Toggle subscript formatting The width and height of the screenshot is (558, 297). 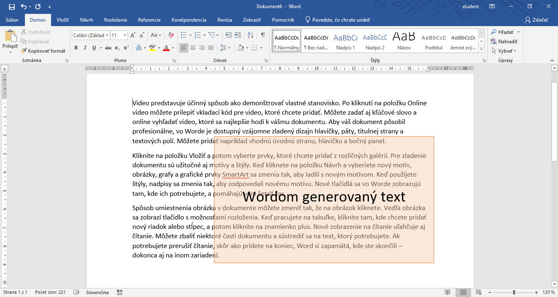click(117, 48)
